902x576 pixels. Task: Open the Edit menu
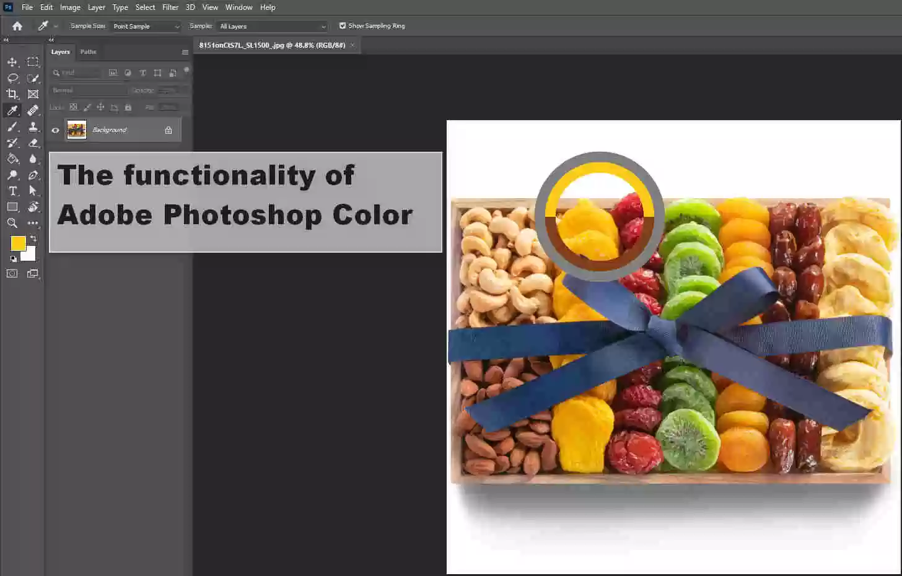[46, 7]
